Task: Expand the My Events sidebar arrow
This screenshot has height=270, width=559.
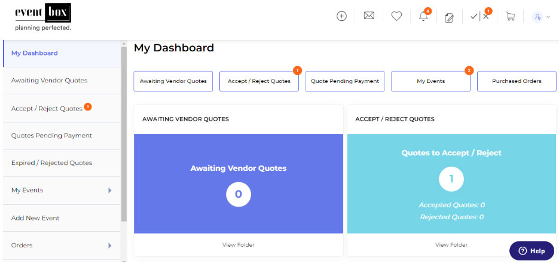Action: coord(109,191)
